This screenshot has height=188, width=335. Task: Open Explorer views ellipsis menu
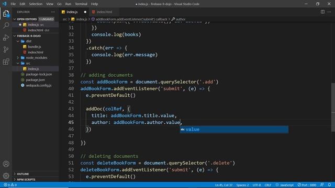[53, 12]
